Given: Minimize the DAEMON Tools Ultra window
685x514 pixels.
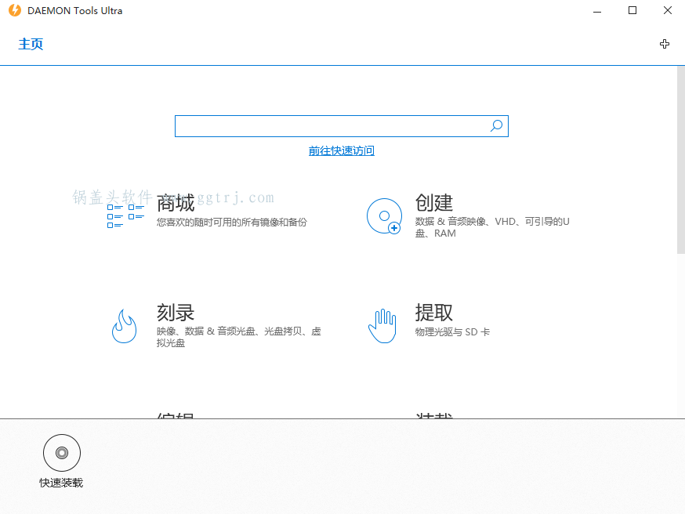Looking at the screenshot, I should pos(597,11).
